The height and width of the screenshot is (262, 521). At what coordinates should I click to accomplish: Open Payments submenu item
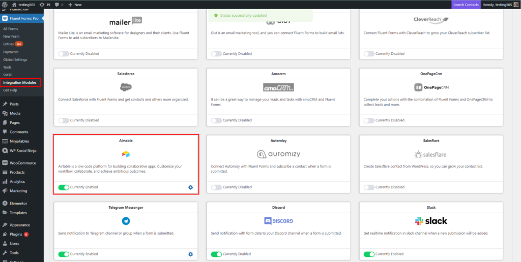pos(11,52)
